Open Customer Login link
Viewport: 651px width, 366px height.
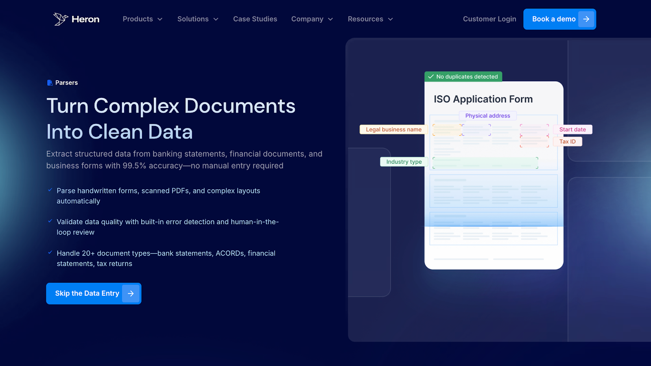(489, 19)
